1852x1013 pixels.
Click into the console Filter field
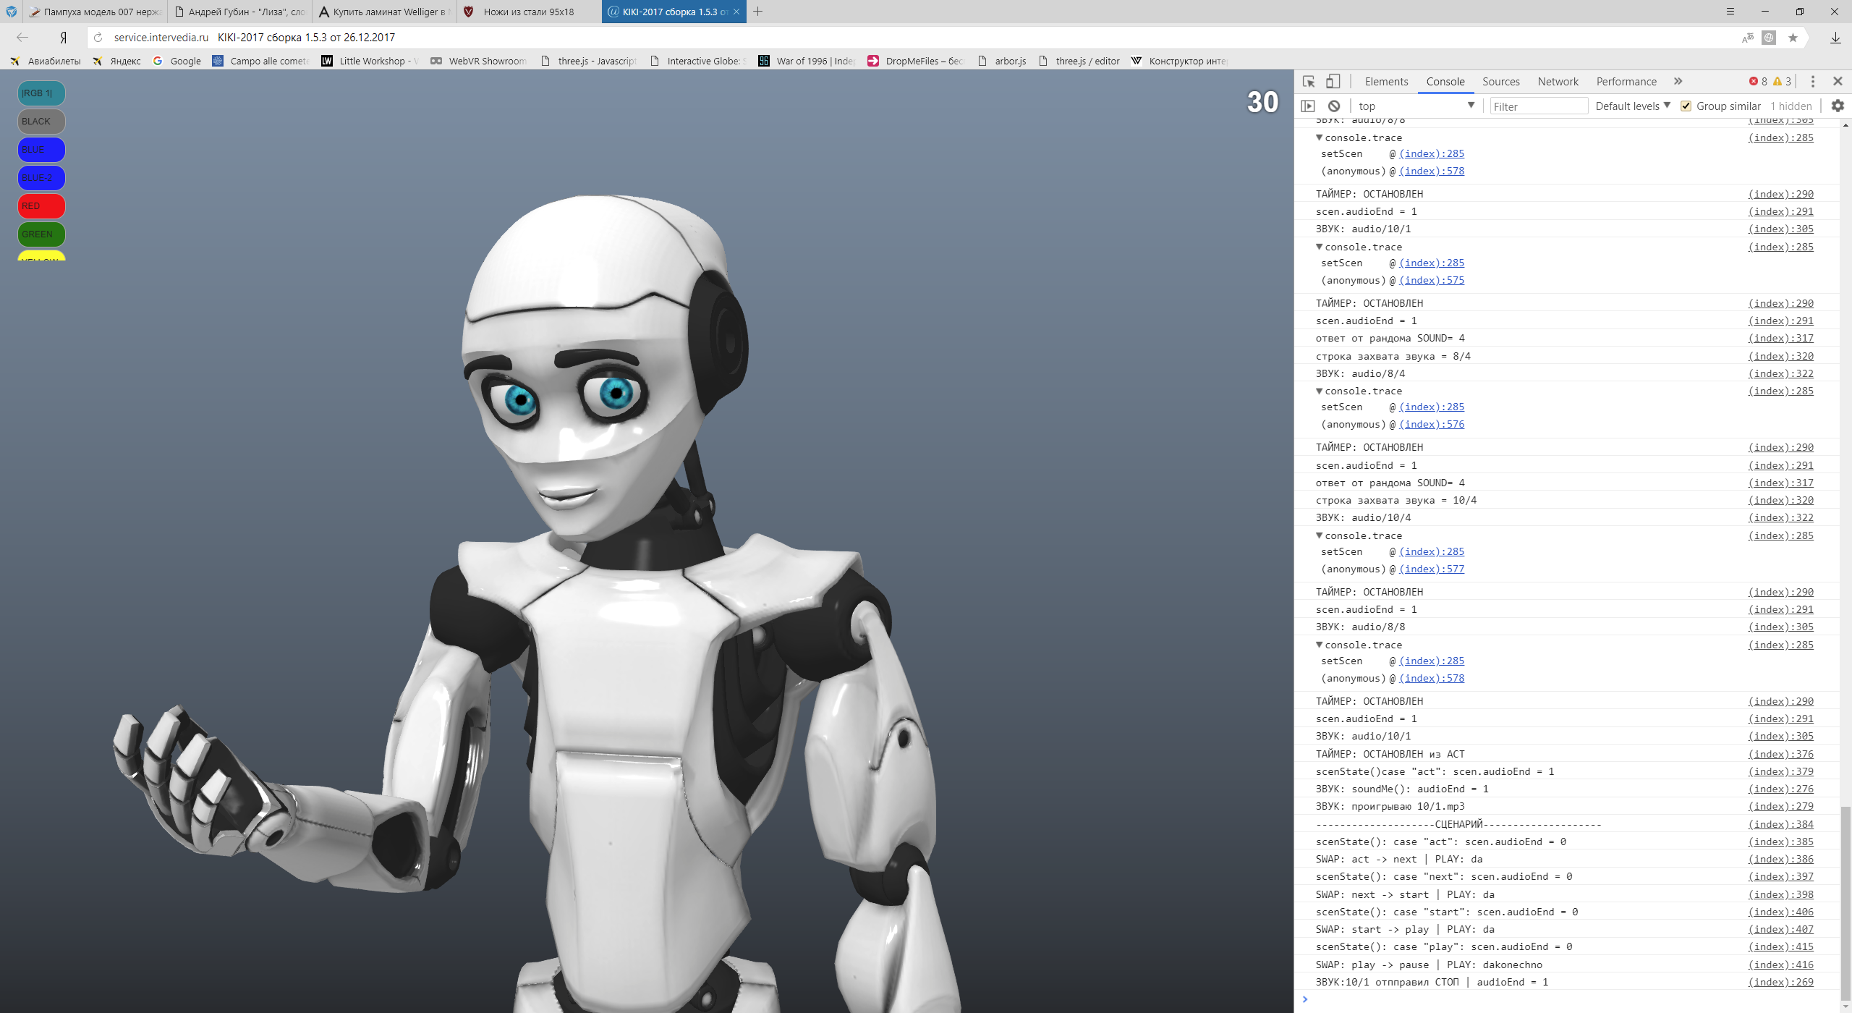pos(1538,106)
